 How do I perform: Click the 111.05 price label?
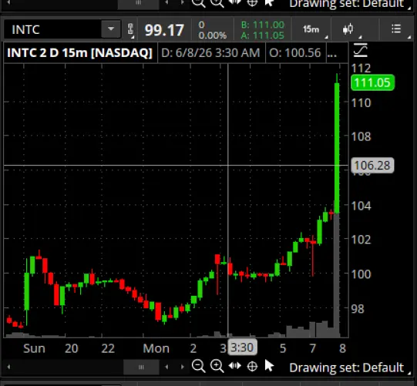[372, 82]
